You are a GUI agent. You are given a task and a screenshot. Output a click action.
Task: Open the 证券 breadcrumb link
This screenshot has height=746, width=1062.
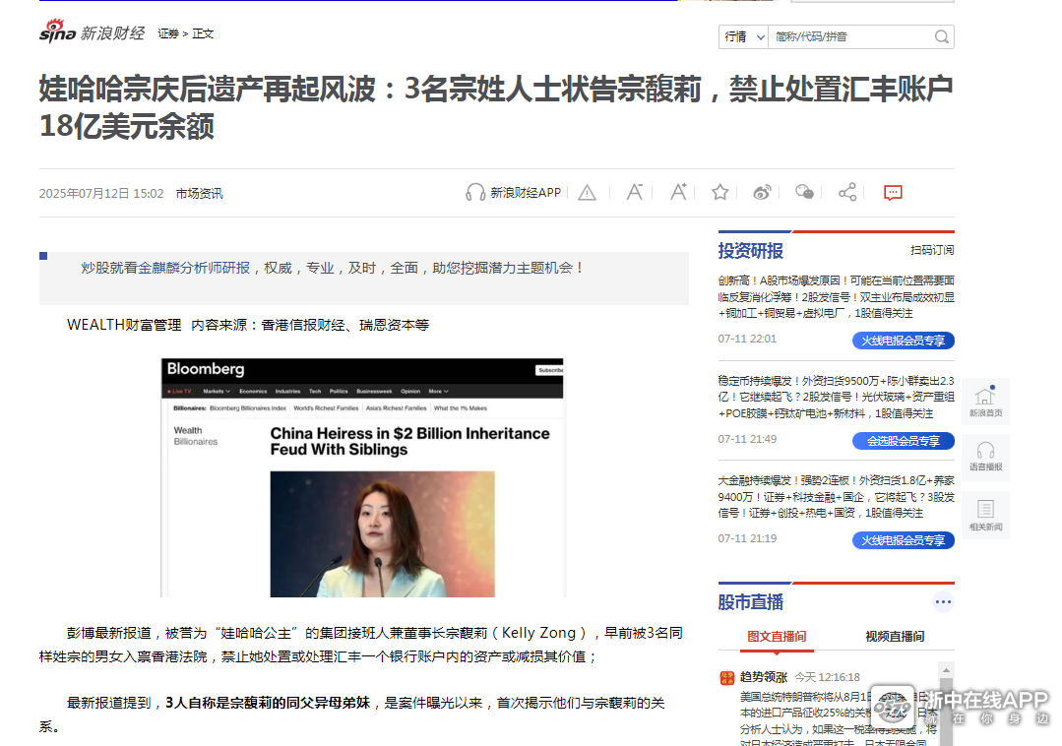click(x=168, y=33)
